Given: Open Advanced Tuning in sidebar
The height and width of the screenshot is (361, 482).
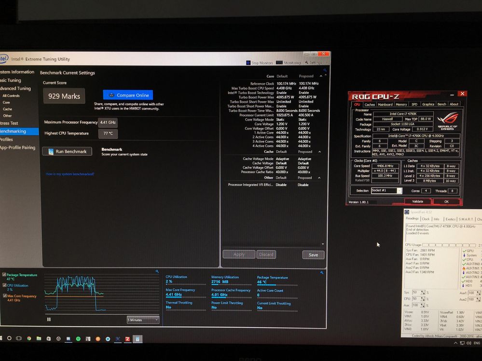Looking at the screenshot, I should [x=15, y=88].
